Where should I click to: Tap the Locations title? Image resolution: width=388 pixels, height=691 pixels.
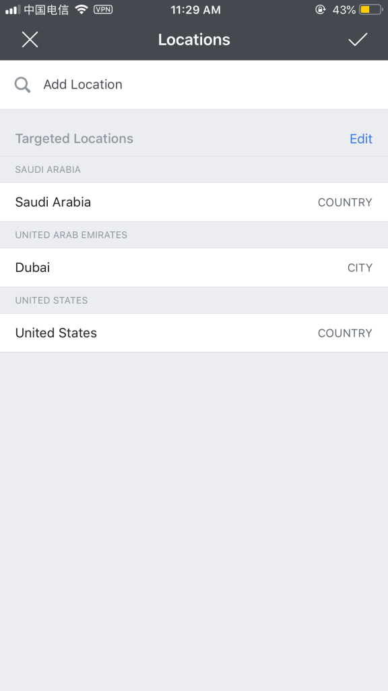pyautogui.click(x=194, y=40)
